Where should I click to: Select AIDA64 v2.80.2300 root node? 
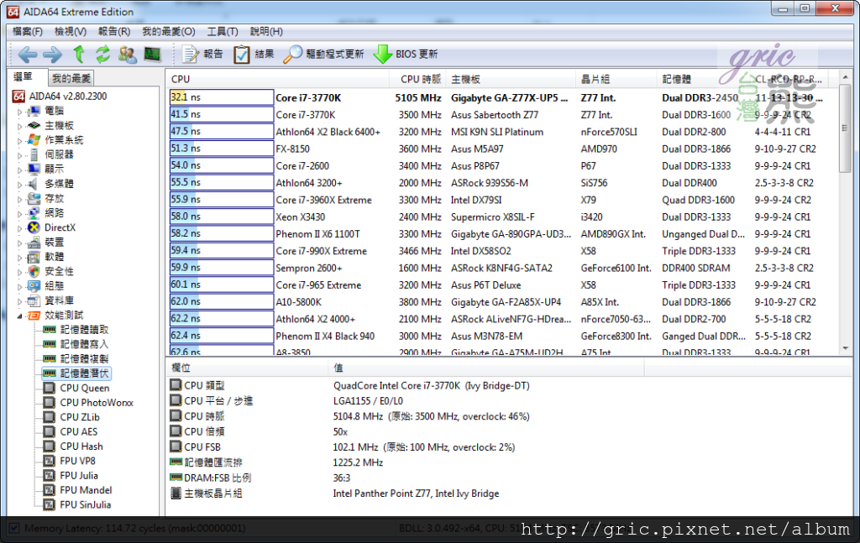(x=60, y=97)
